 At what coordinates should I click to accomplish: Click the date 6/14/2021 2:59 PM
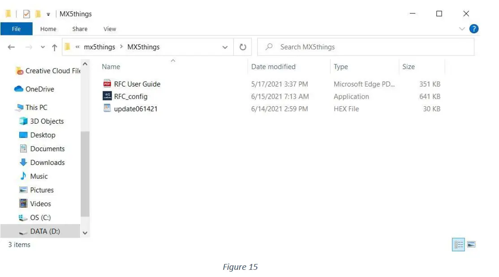pos(280,109)
